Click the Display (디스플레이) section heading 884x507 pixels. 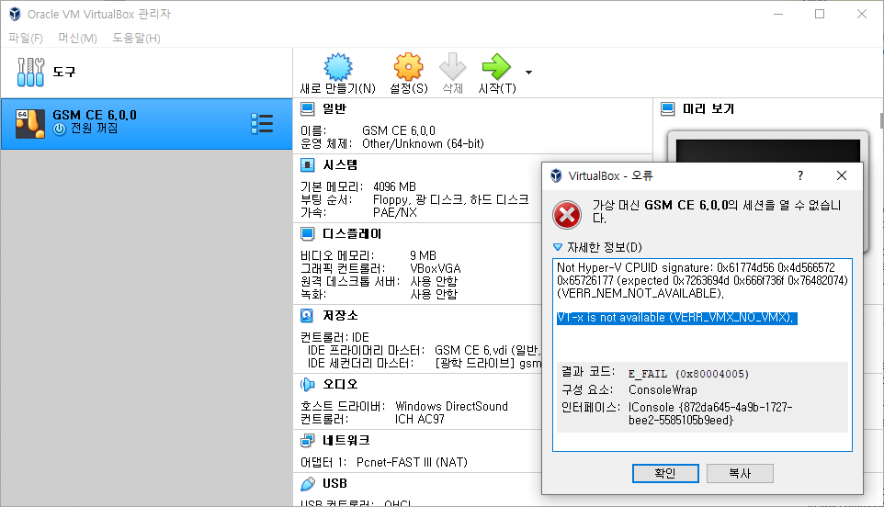pos(352,234)
